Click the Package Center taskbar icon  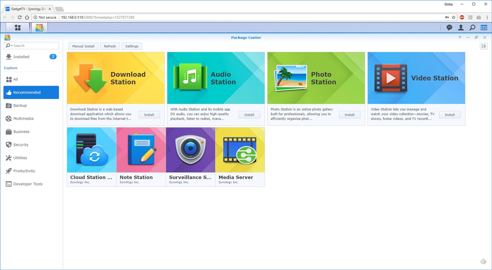click(x=39, y=28)
